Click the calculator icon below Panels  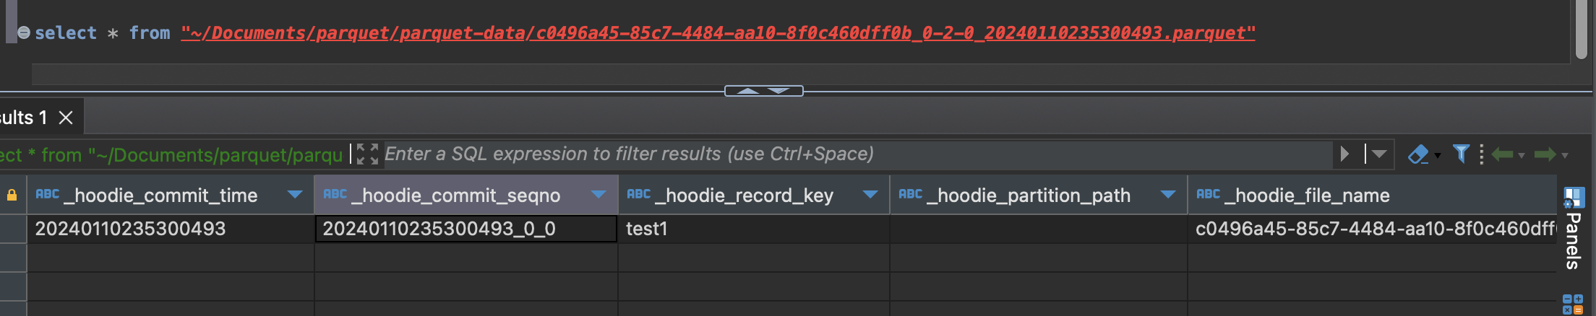pos(1572,304)
